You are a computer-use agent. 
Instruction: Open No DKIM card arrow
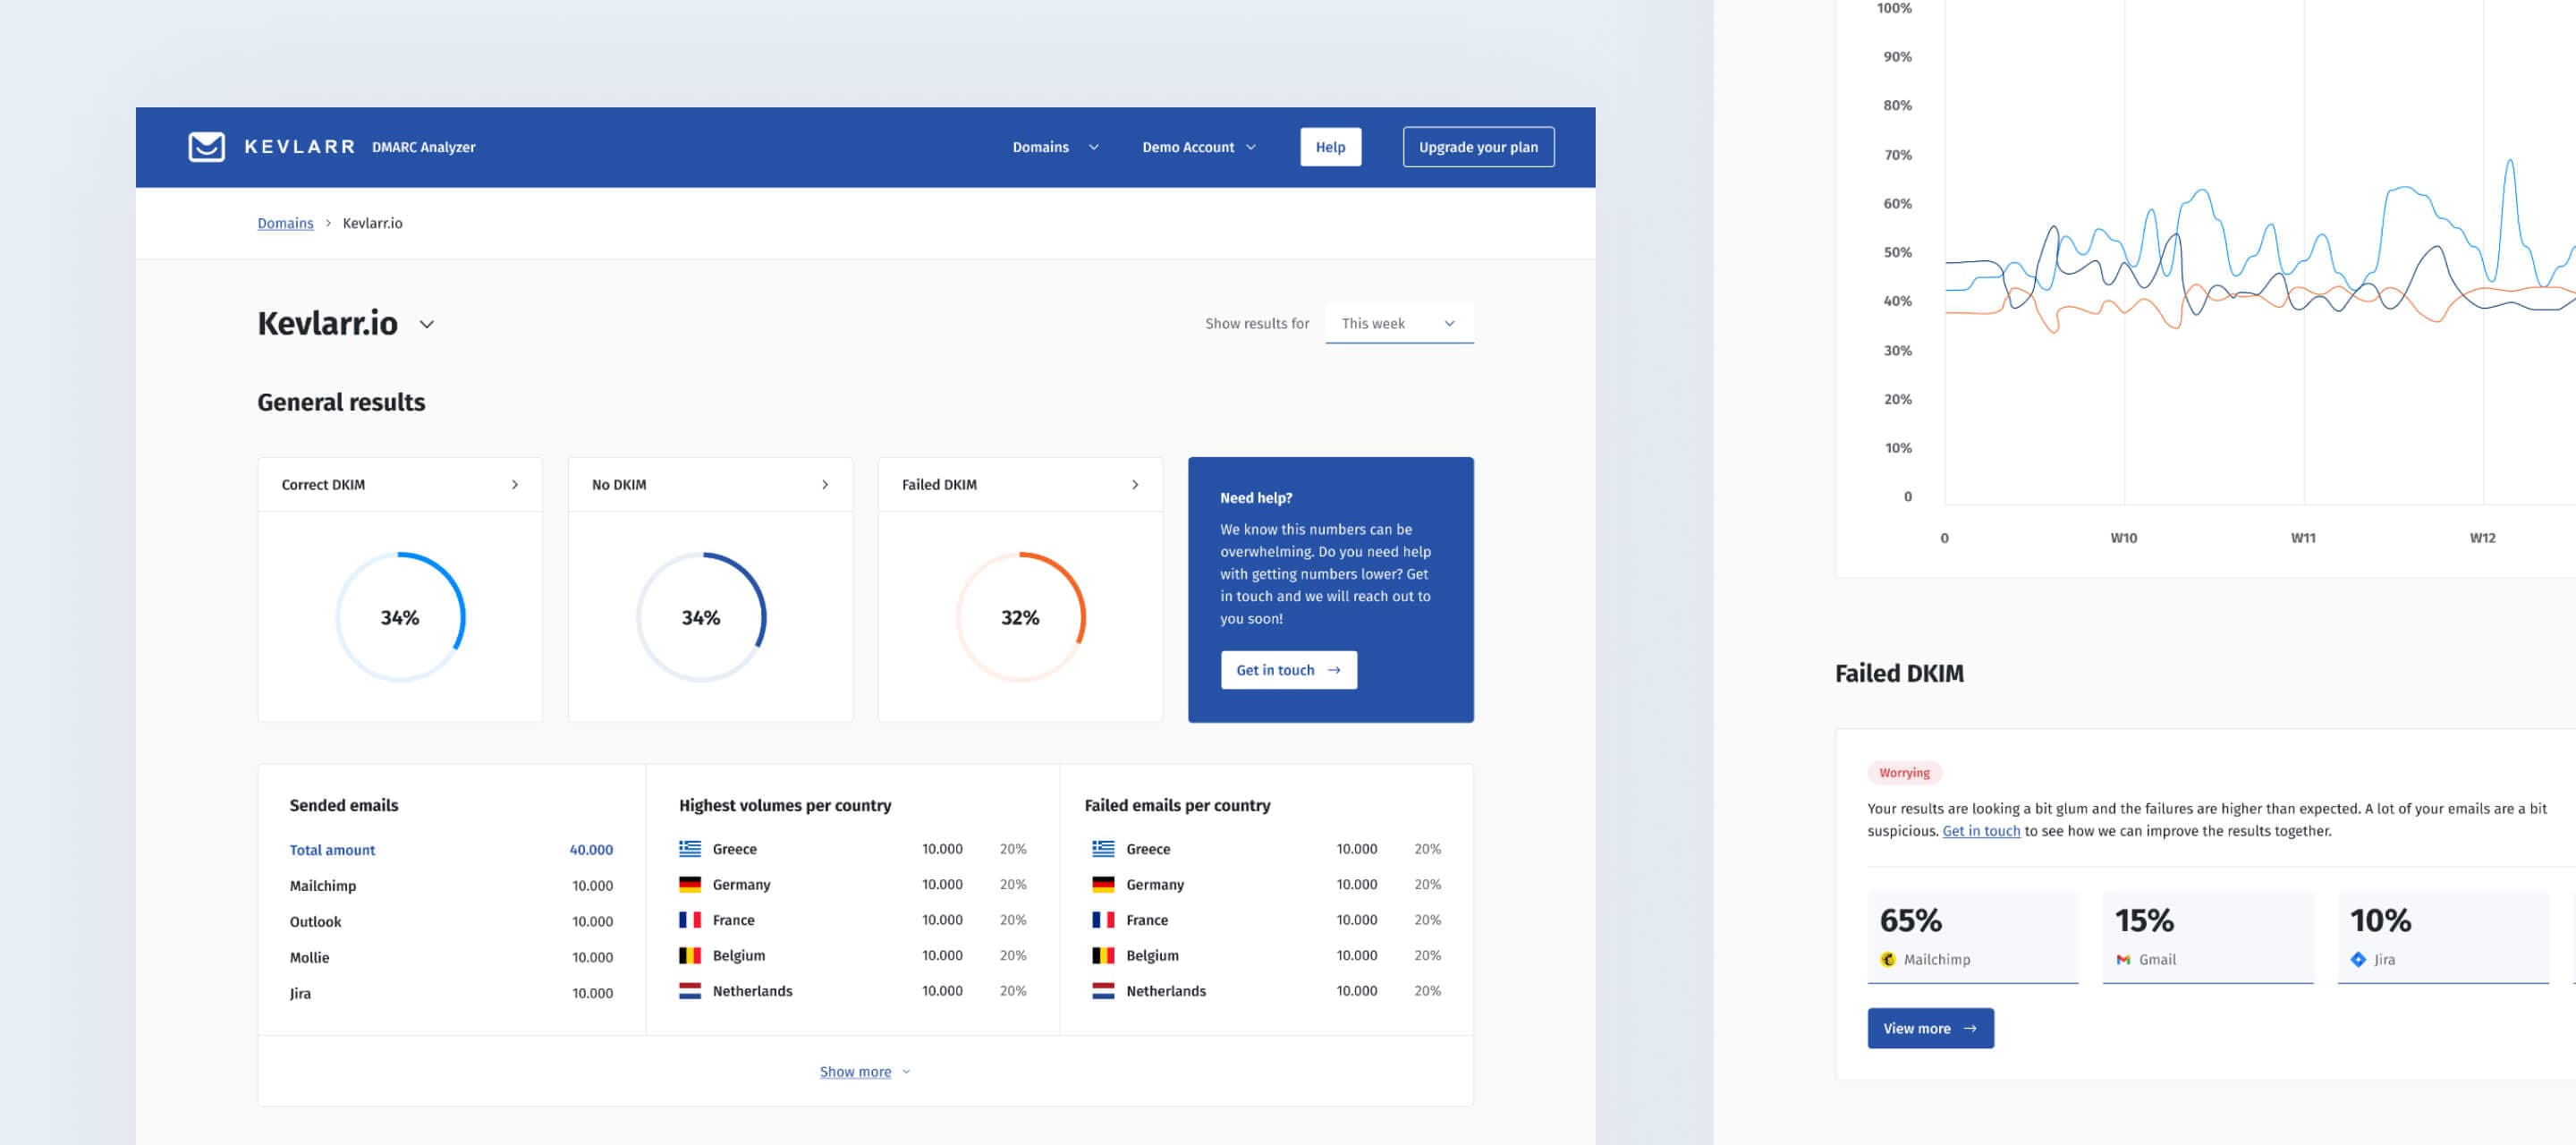coord(825,485)
